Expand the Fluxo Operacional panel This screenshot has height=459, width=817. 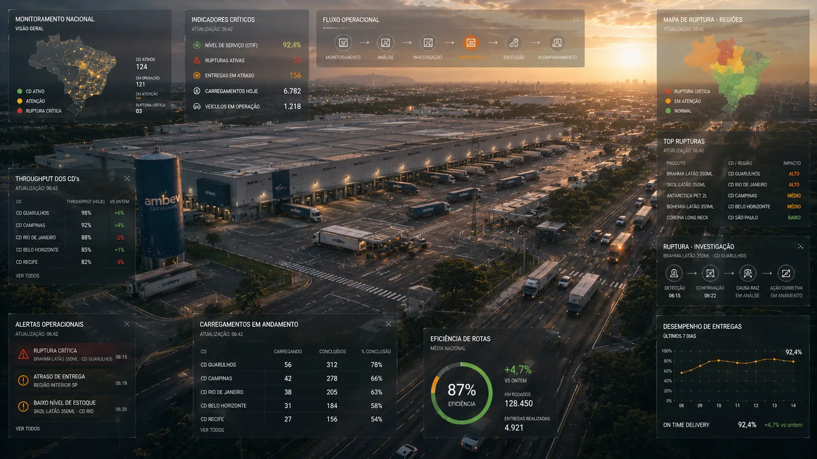(576, 20)
